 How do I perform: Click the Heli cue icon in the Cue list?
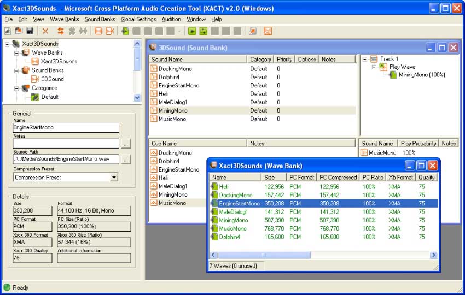(x=154, y=178)
